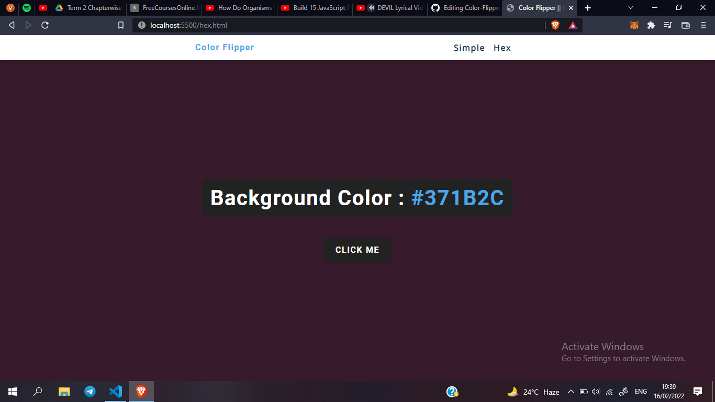Image resolution: width=715 pixels, height=402 pixels.
Task: Click the Color Flipper logo text
Action: pos(225,47)
